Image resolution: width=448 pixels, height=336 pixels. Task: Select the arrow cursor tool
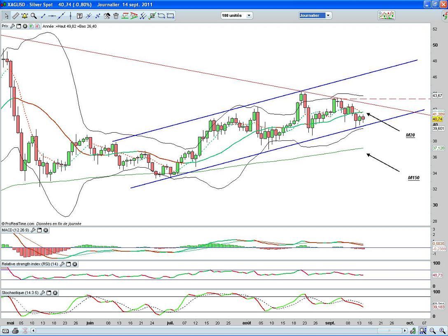tap(6, 16)
